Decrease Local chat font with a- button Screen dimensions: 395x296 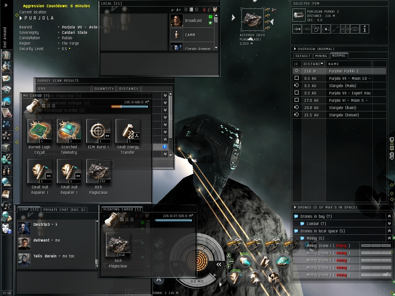[x=173, y=10]
